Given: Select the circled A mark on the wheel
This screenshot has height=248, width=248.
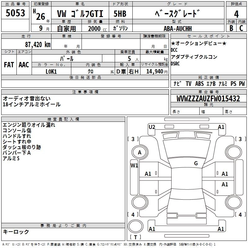Looking at the screenshot, I should (x=139, y=153).
